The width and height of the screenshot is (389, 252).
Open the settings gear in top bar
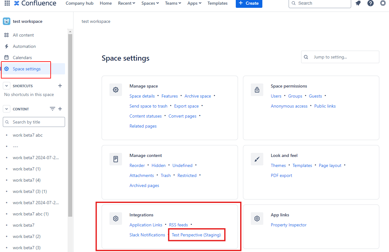tap(383, 3)
